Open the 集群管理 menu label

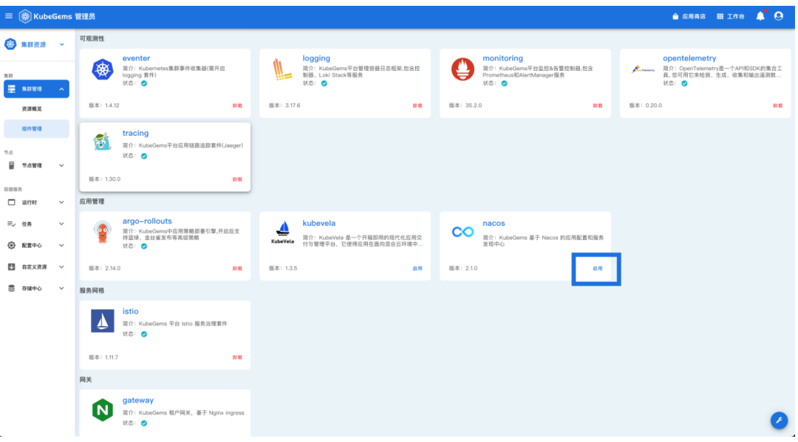32,89
